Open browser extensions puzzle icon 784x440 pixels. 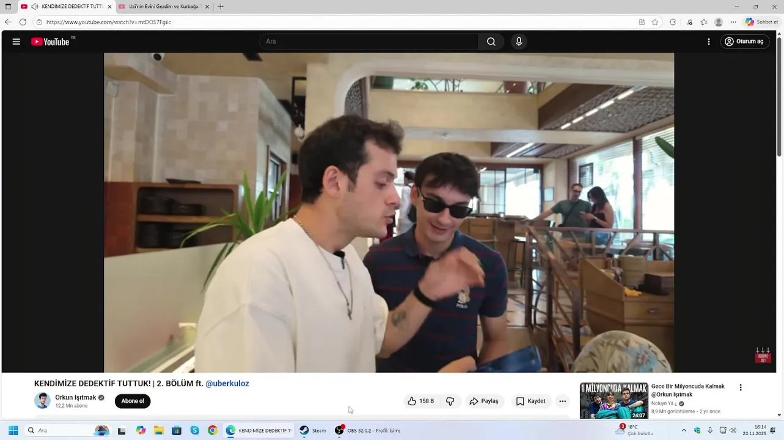pos(673,22)
